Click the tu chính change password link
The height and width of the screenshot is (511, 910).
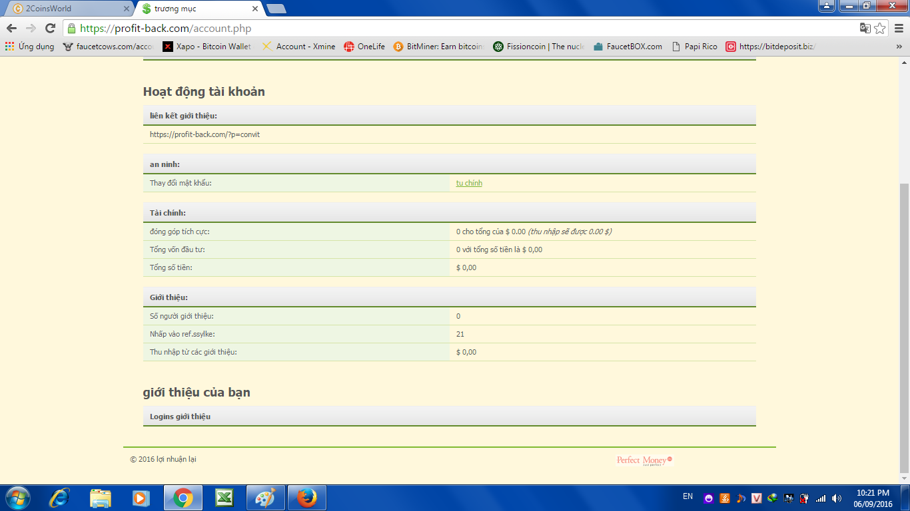tap(469, 183)
